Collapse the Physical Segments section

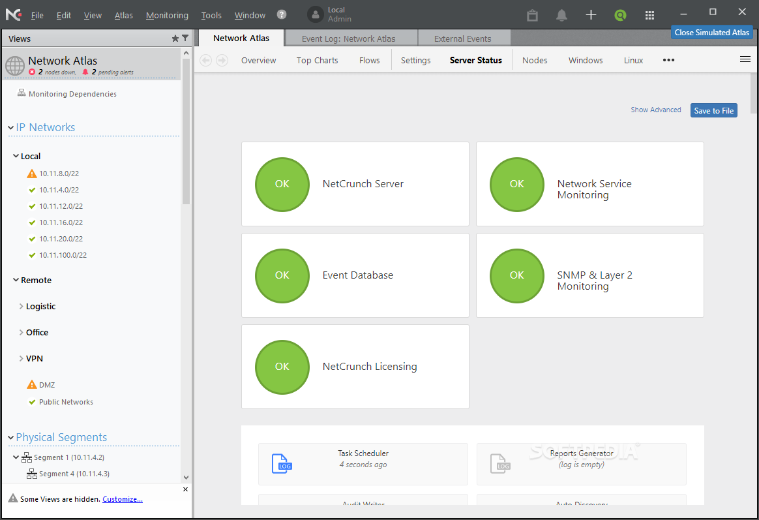[x=10, y=438]
